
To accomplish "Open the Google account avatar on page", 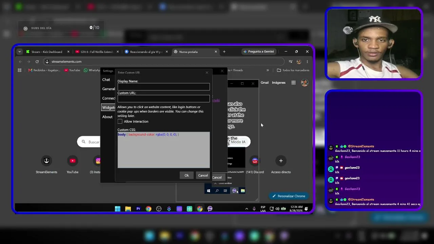I will (304, 83).
